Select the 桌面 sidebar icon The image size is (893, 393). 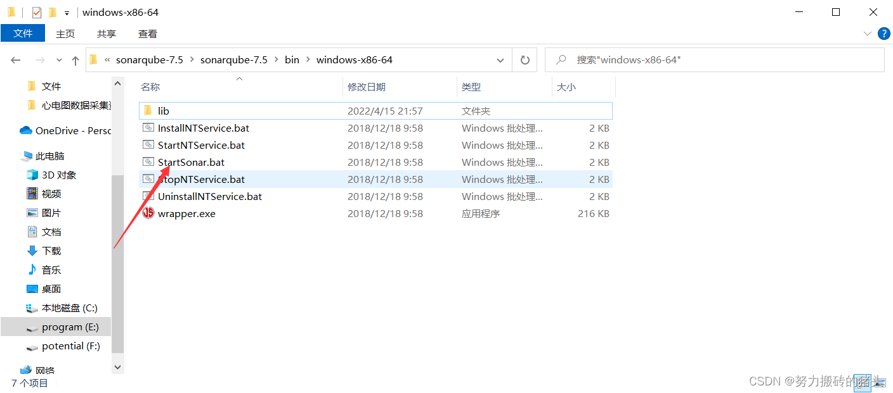(x=32, y=289)
